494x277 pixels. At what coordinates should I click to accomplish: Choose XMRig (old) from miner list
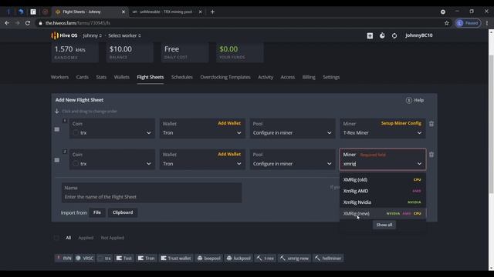(x=383, y=179)
